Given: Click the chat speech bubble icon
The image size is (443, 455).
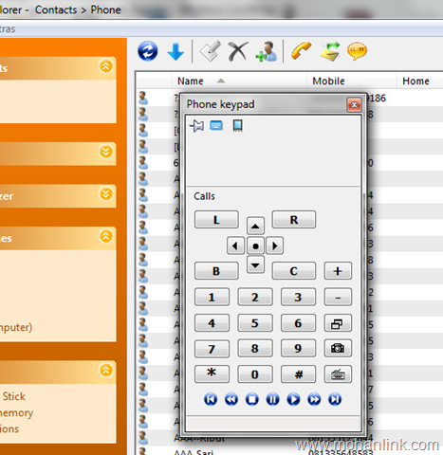Looking at the screenshot, I should point(357,51).
